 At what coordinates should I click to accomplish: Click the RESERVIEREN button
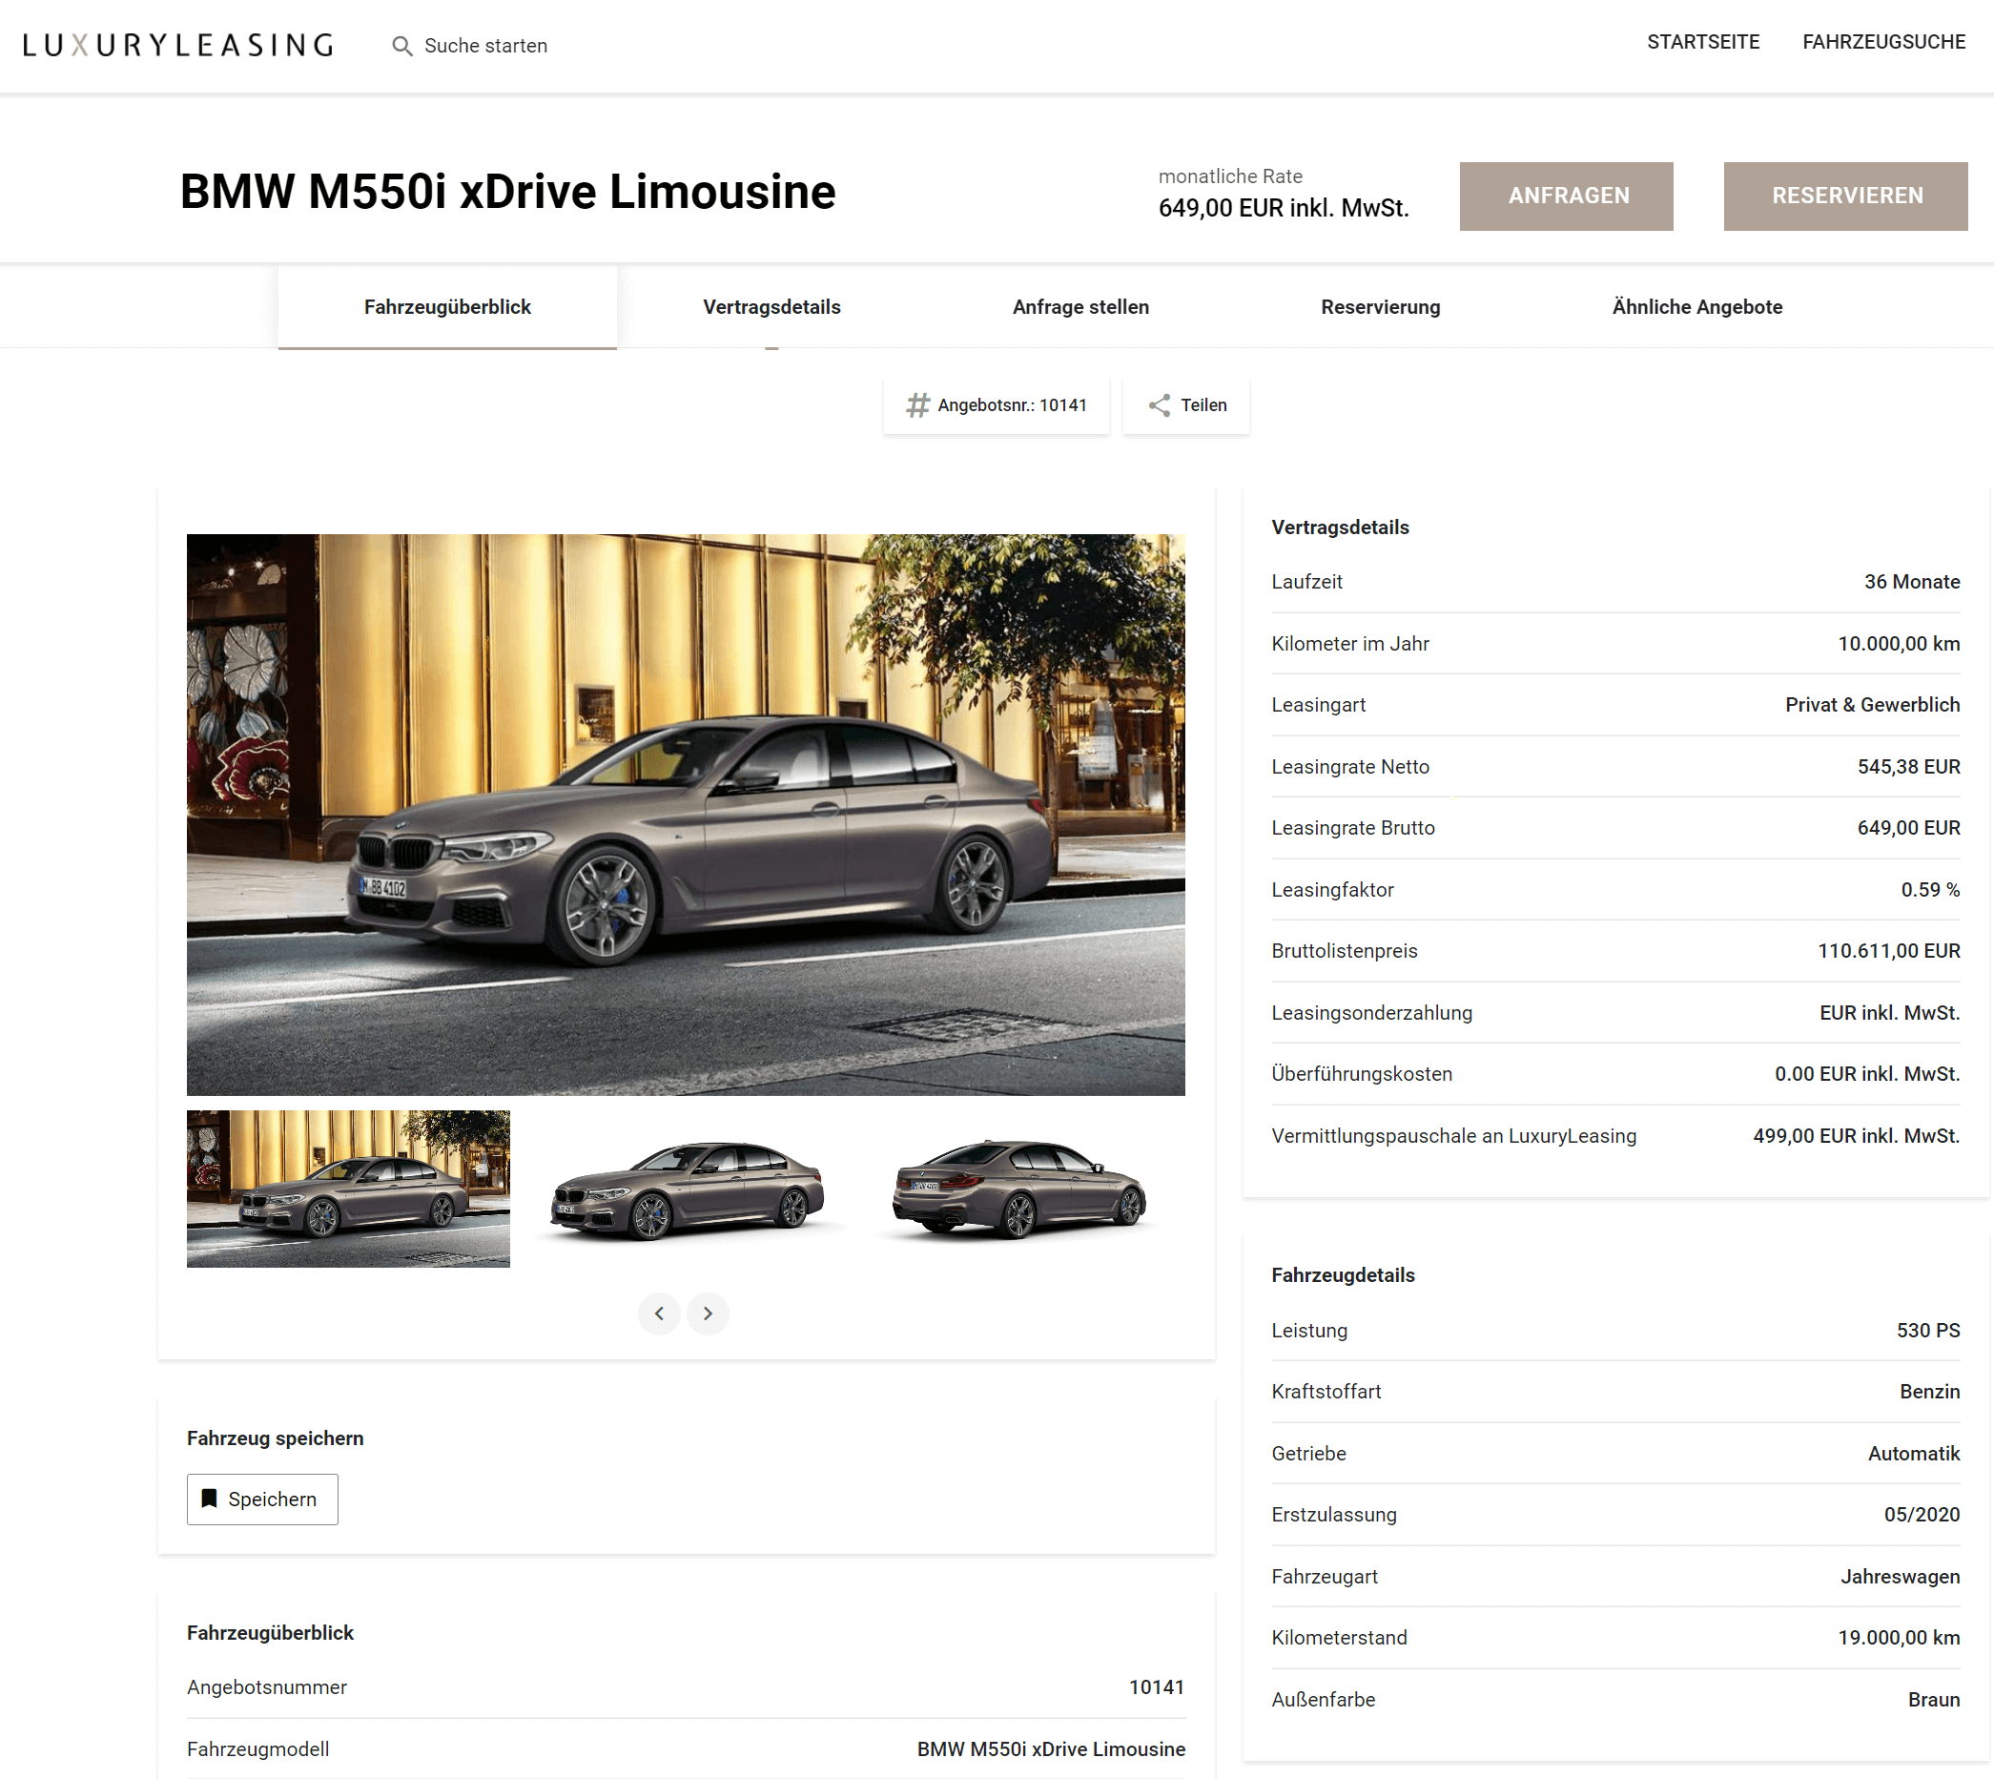[x=1845, y=197]
